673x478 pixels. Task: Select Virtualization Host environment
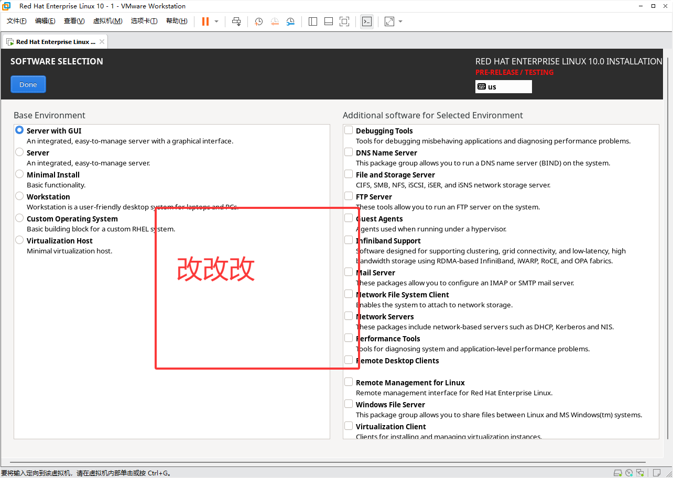(19, 240)
